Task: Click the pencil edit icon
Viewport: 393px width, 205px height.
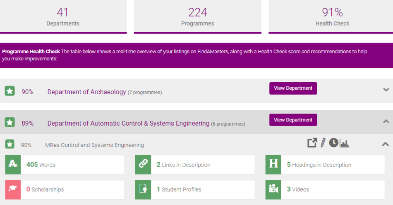Action: (323, 143)
